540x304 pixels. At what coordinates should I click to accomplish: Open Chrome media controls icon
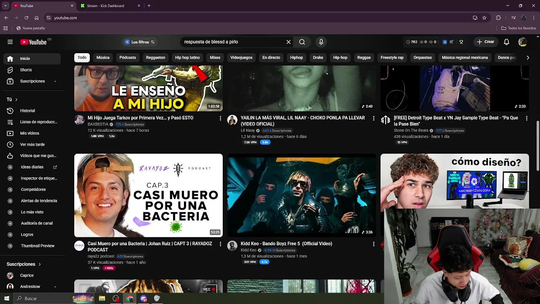[x=513, y=18]
